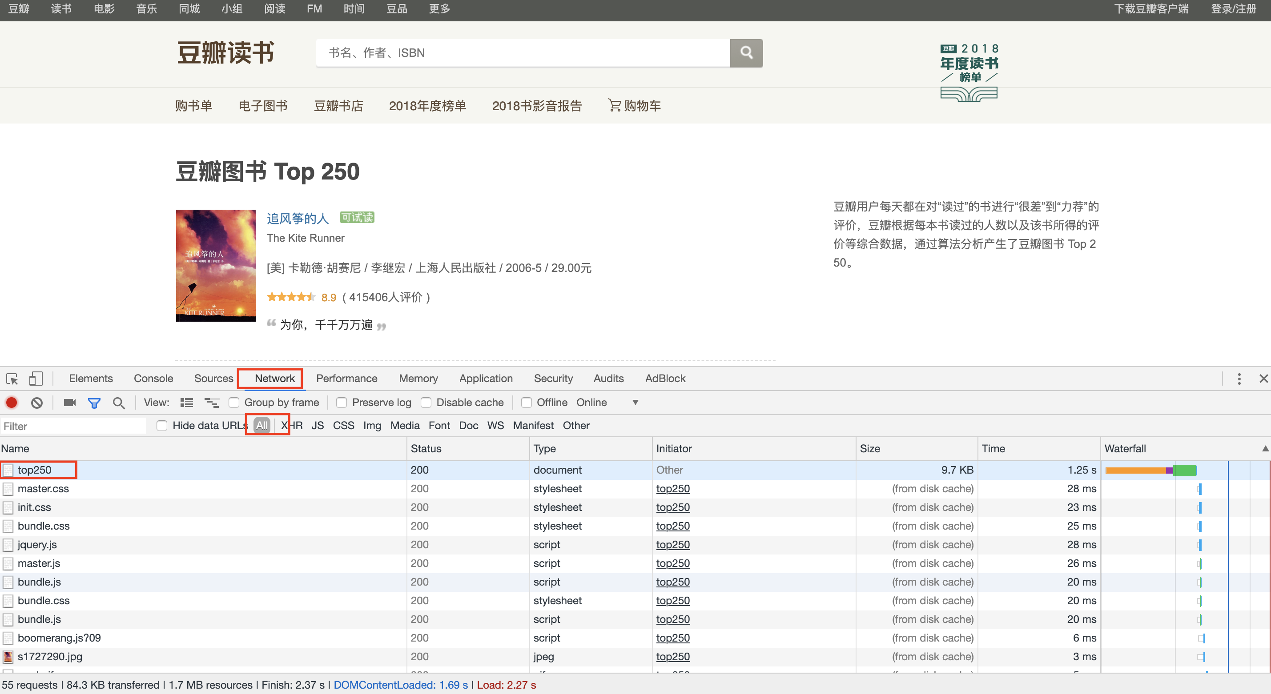Click the star rating graphic for 追风筝的人

(x=291, y=297)
